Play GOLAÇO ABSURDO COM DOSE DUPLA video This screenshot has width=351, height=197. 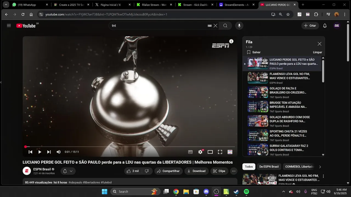point(282,121)
